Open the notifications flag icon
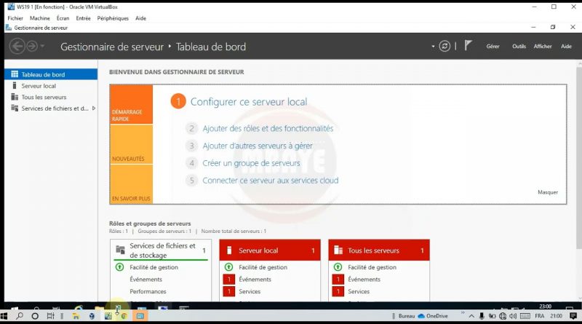This screenshot has width=582, height=324. click(x=468, y=46)
